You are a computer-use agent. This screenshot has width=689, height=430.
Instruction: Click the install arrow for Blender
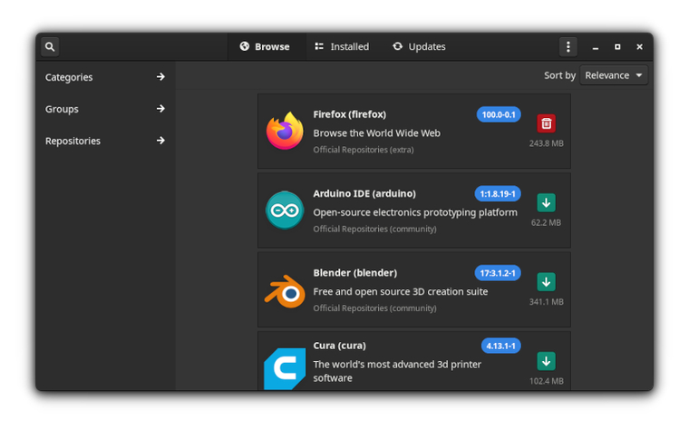pos(546,282)
